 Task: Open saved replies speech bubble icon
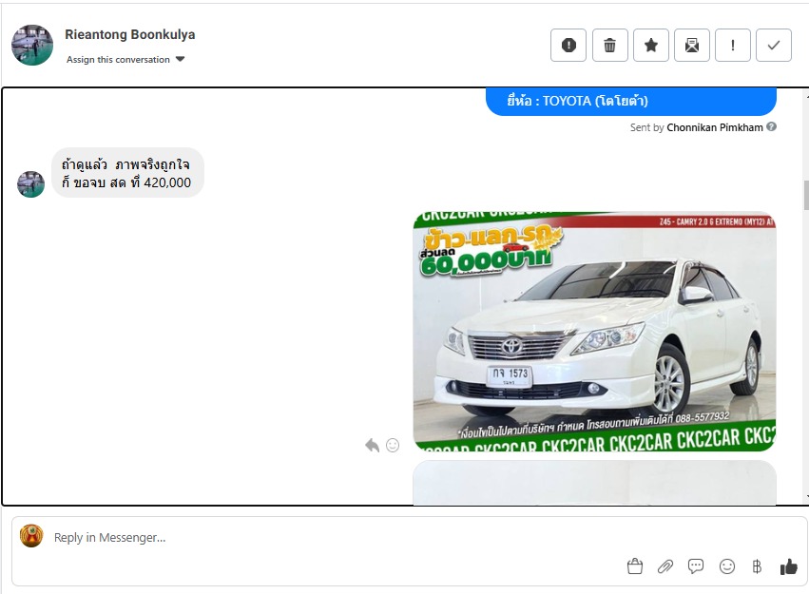coord(696,566)
